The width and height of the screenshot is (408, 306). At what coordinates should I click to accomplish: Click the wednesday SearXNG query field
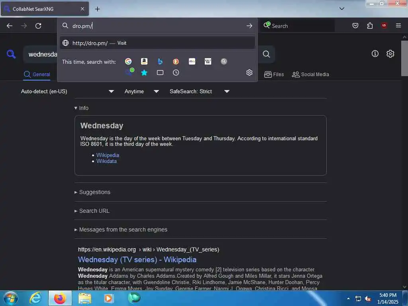click(41, 54)
